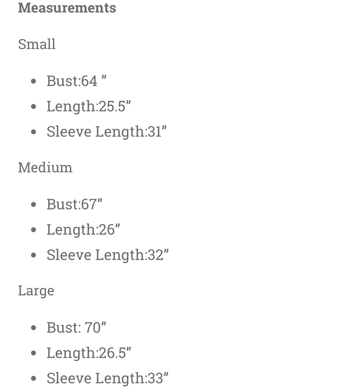Screen dimensions: 347x392
Task: Click the bullet before Sleeve Length:31"
Action: tap(34, 132)
